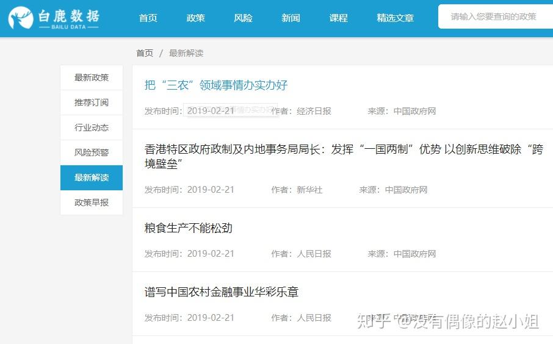Click author text 作者：新华社
Screen dimensions: 553x344
point(297,190)
